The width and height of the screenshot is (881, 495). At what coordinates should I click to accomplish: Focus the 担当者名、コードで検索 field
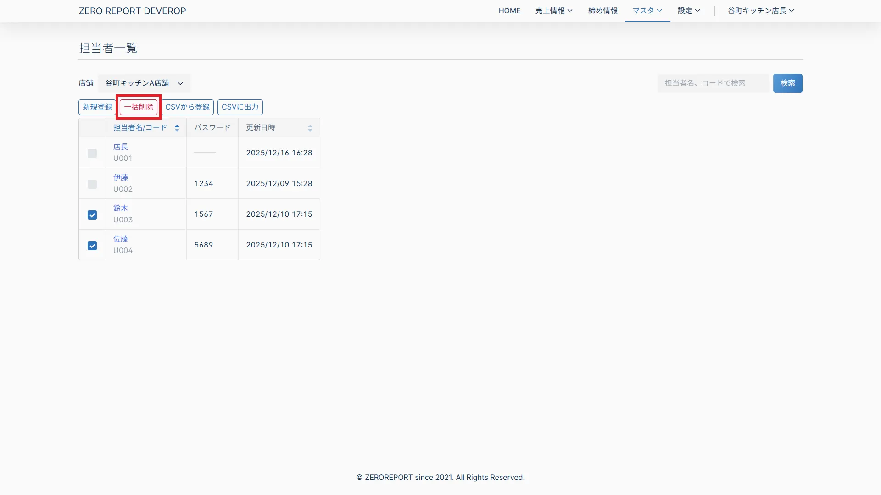point(713,83)
